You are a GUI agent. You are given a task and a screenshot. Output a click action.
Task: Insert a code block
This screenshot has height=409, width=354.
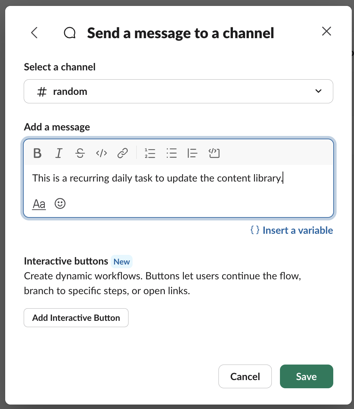tap(214, 153)
